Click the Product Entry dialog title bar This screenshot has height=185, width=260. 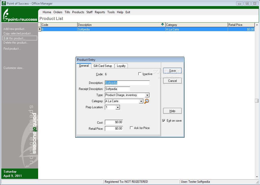tap(130, 60)
